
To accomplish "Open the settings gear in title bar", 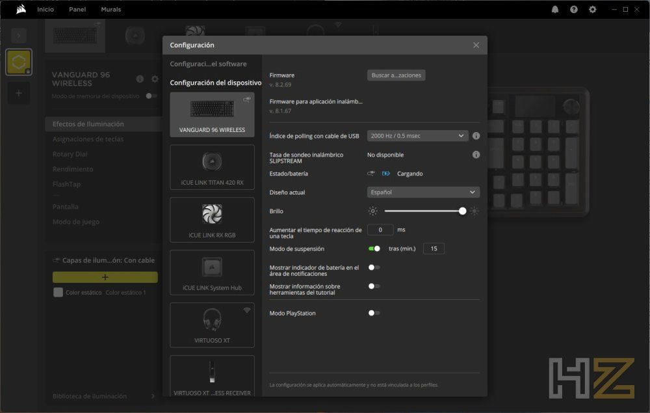I will point(593,10).
